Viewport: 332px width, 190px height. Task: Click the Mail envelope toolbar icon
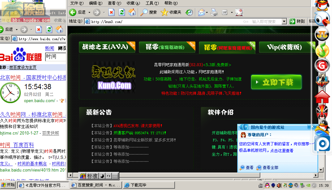[x=201, y=13]
